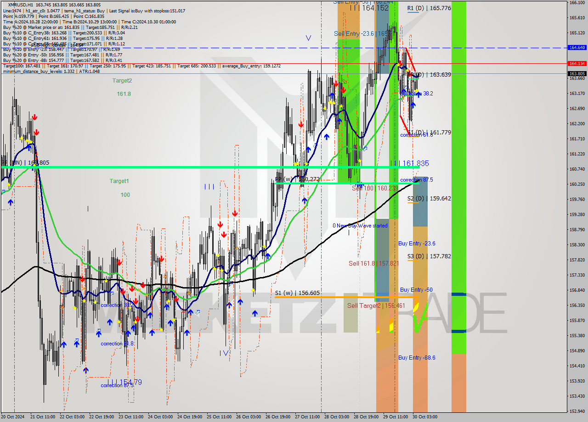This screenshot has width=588, height=422.
Task: Click the 21 Oct 11:00 time label
Action: pos(43,417)
